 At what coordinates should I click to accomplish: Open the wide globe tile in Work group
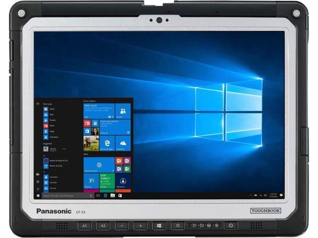[x=99, y=165]
